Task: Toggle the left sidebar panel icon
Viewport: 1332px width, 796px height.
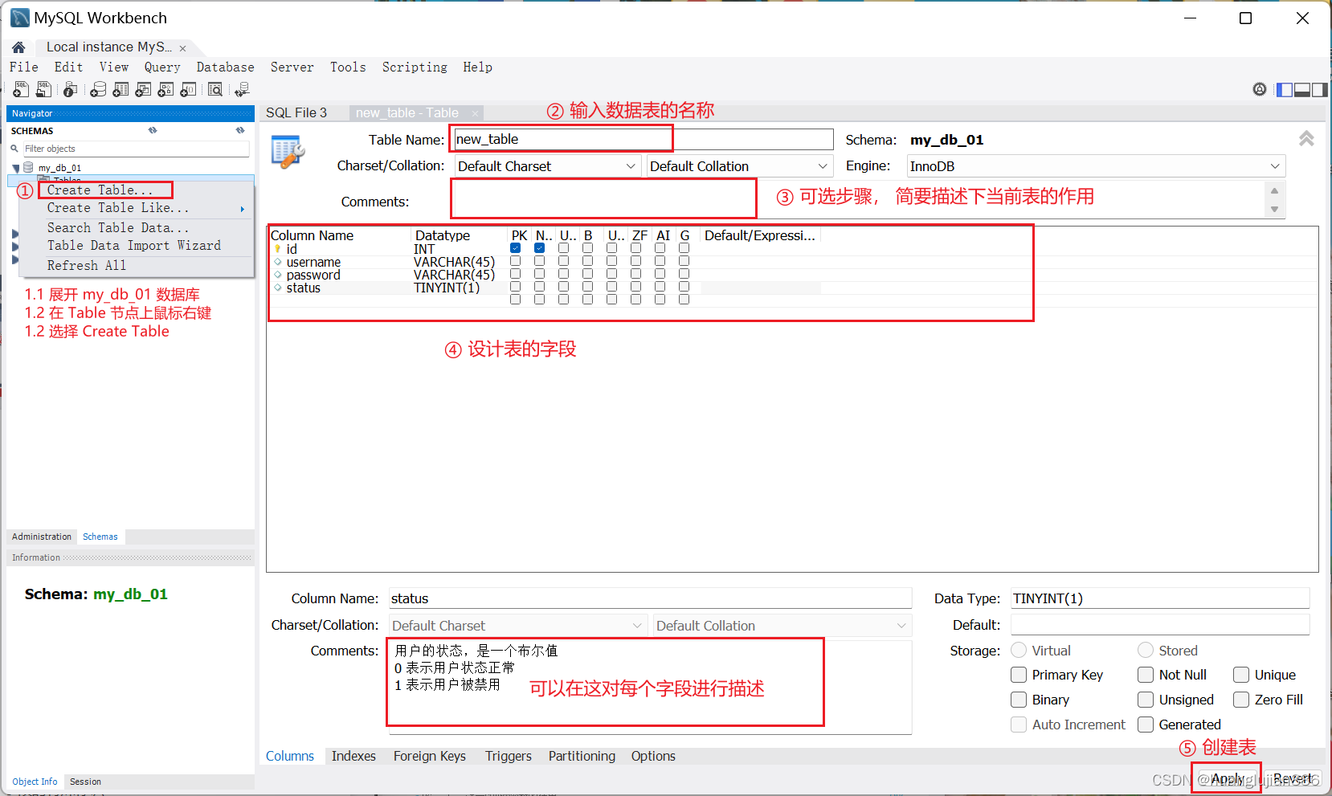Action: coord(1285,89)
